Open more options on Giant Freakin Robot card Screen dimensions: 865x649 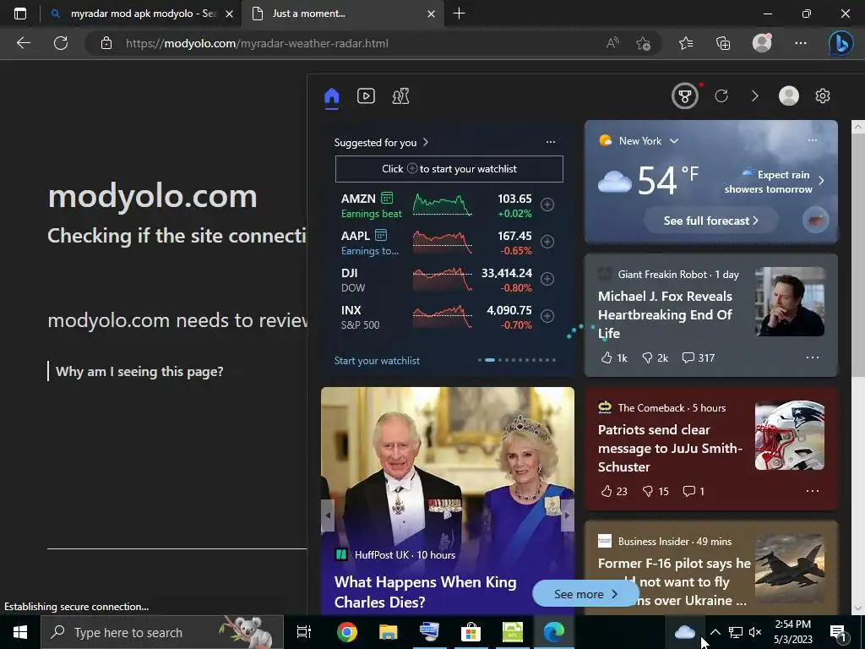click(x=812, y=357)
